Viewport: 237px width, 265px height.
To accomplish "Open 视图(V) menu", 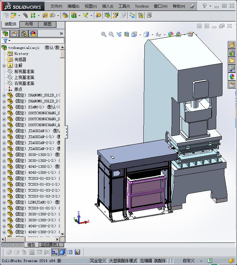I will 91,6.
